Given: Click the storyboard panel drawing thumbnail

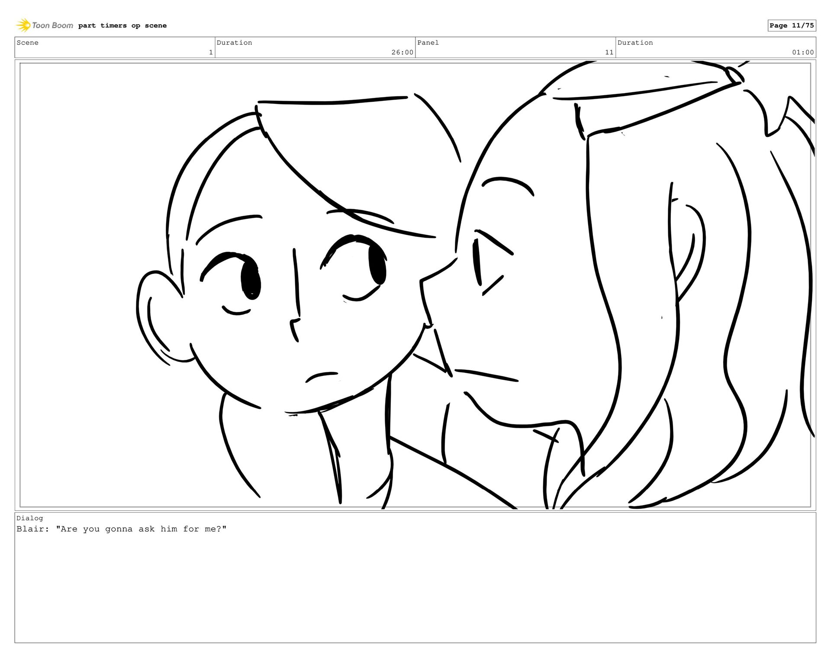Looking at the screenshot, I should tap(415, 285).
